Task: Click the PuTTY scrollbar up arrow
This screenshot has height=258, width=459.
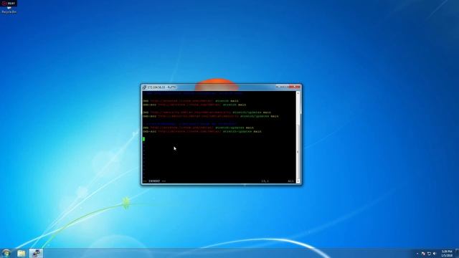Action: [x=298, y=93]
